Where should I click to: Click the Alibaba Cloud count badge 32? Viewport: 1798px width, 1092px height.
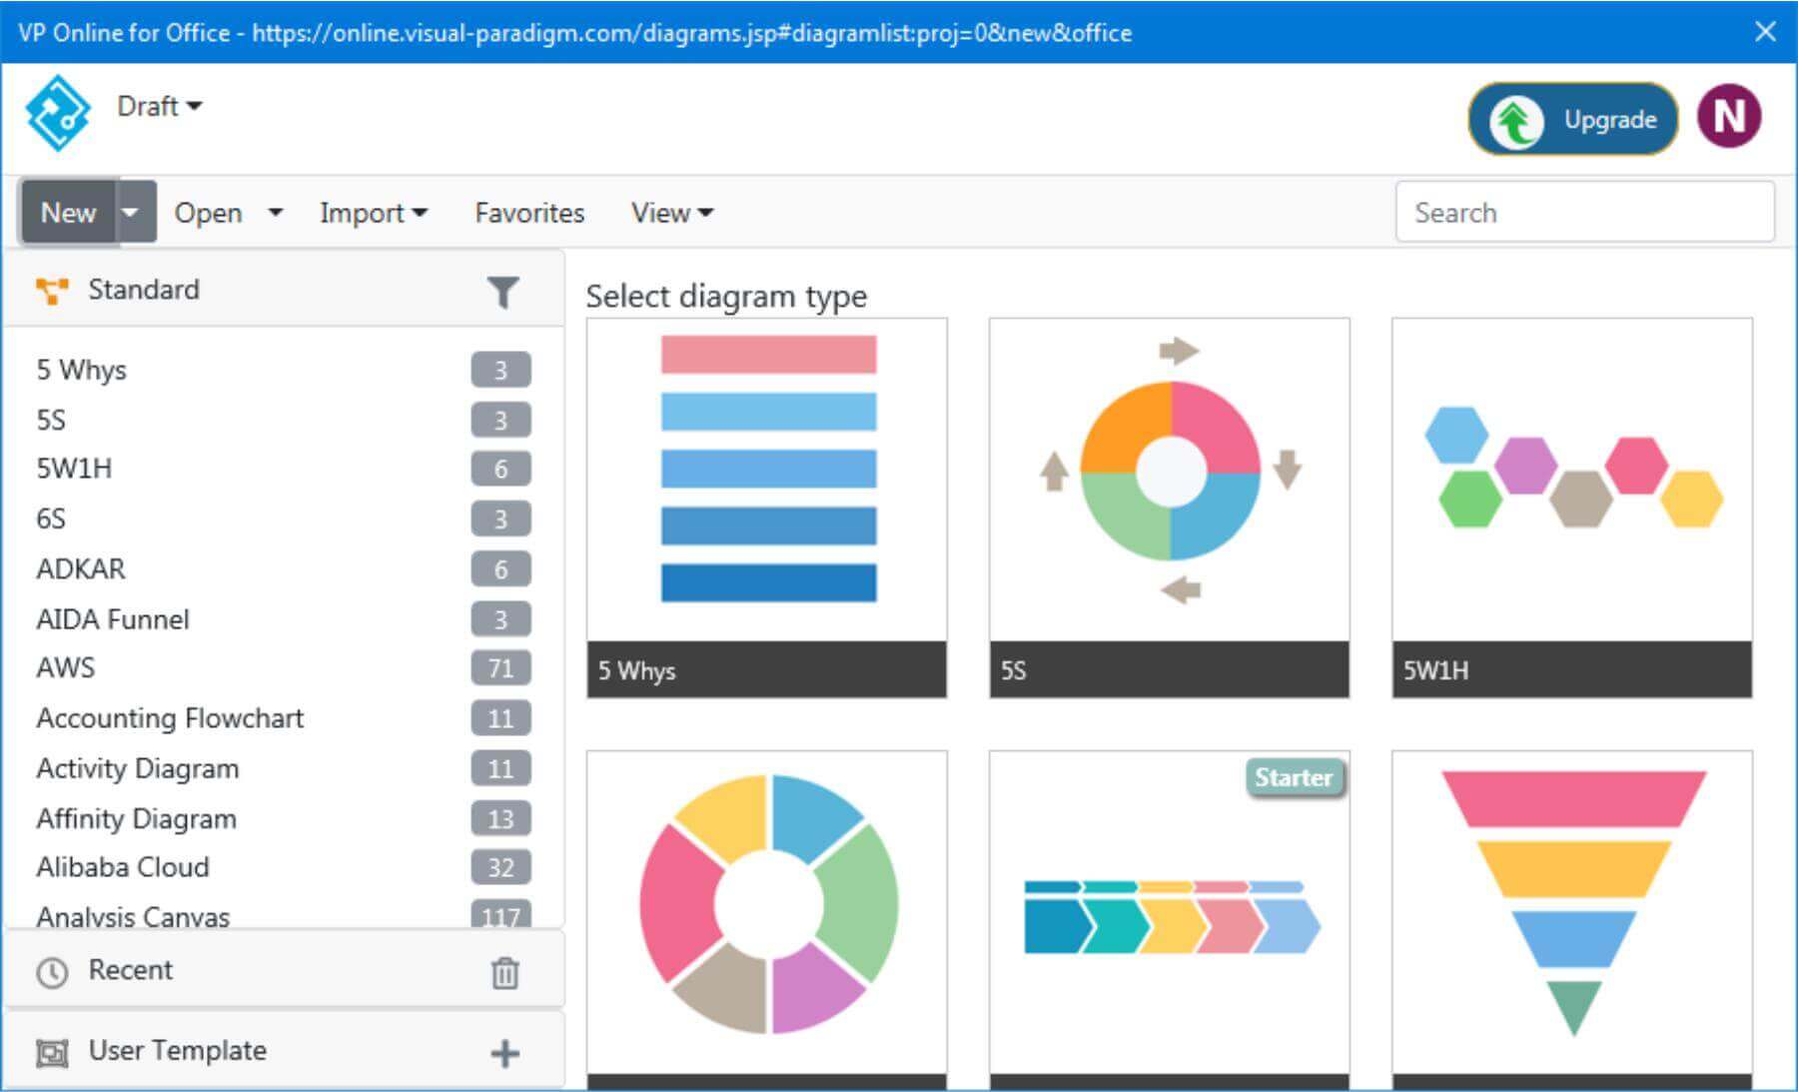click(x=500, y=867)
